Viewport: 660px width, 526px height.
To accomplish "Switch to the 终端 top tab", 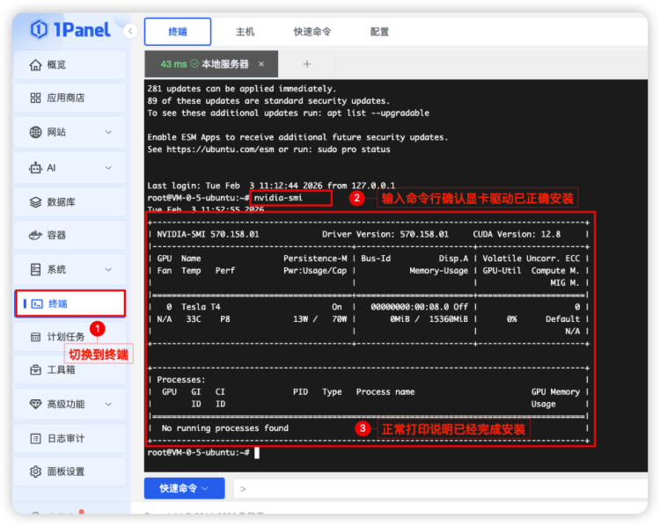I will [178, 32].
